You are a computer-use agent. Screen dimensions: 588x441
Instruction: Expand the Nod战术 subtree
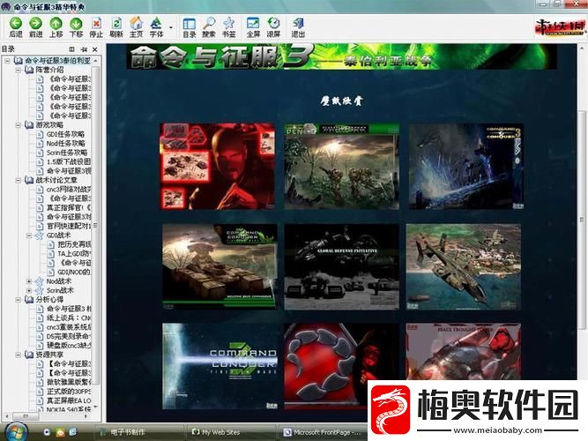click(29, 281)
